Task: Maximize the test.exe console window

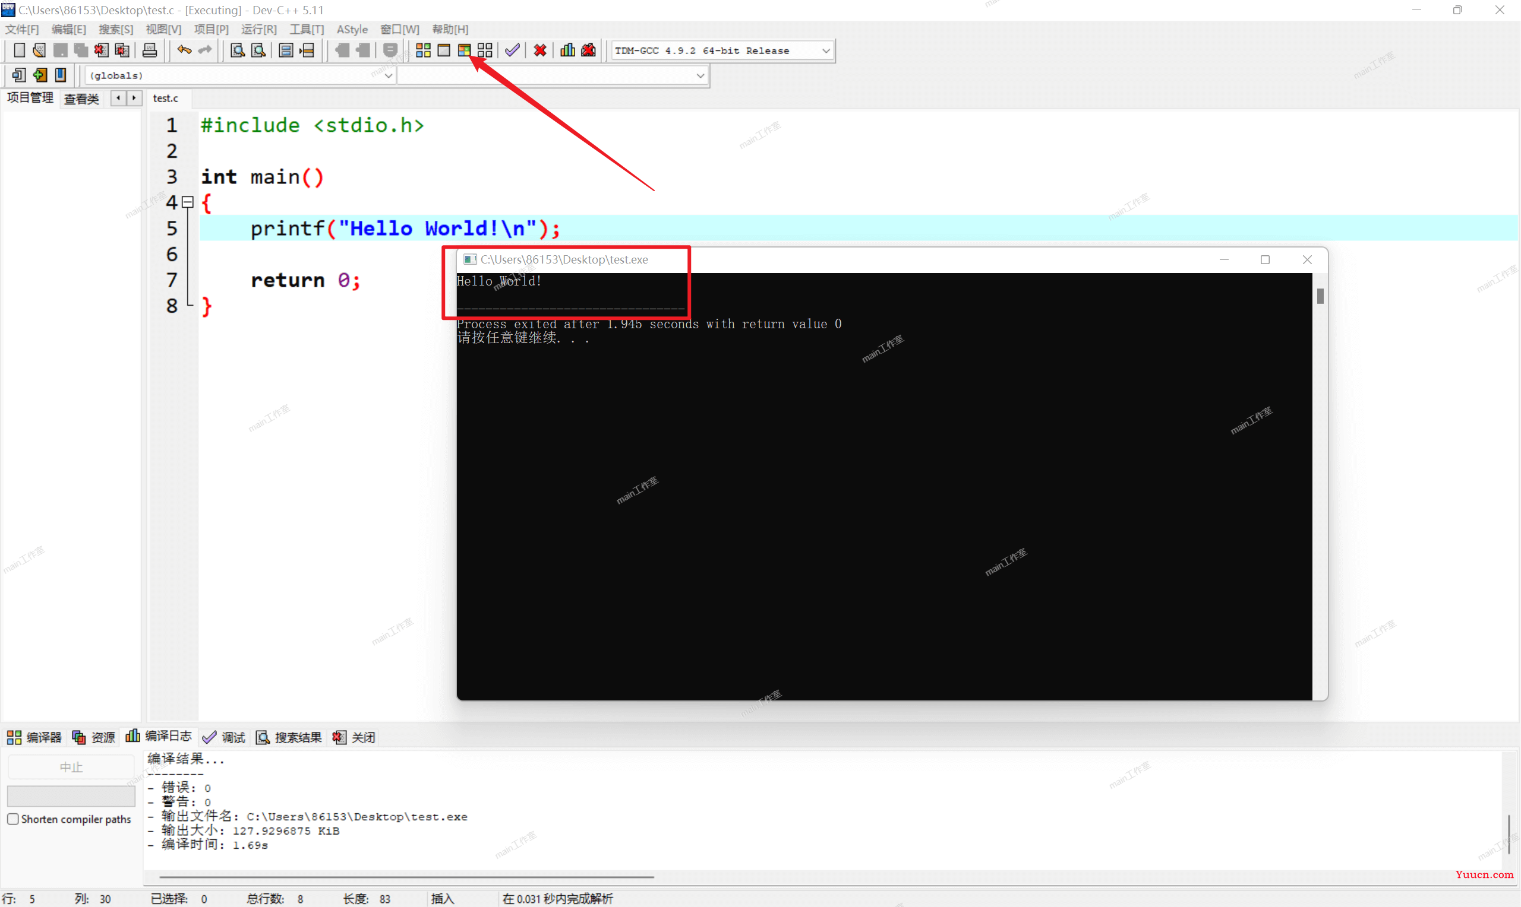Action: tap(1265, 260)
